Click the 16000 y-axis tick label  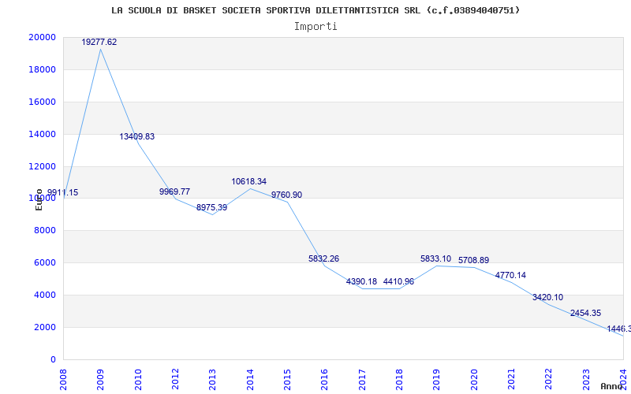point(43,102)
